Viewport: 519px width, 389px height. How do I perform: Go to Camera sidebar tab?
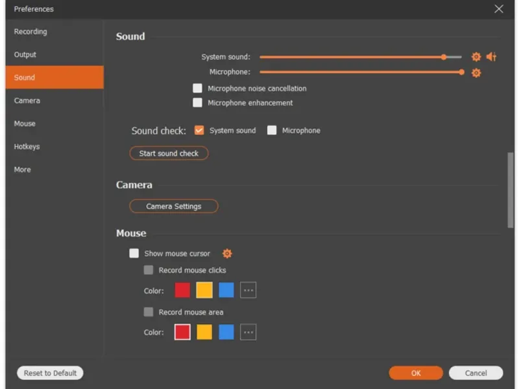point(54,100)
